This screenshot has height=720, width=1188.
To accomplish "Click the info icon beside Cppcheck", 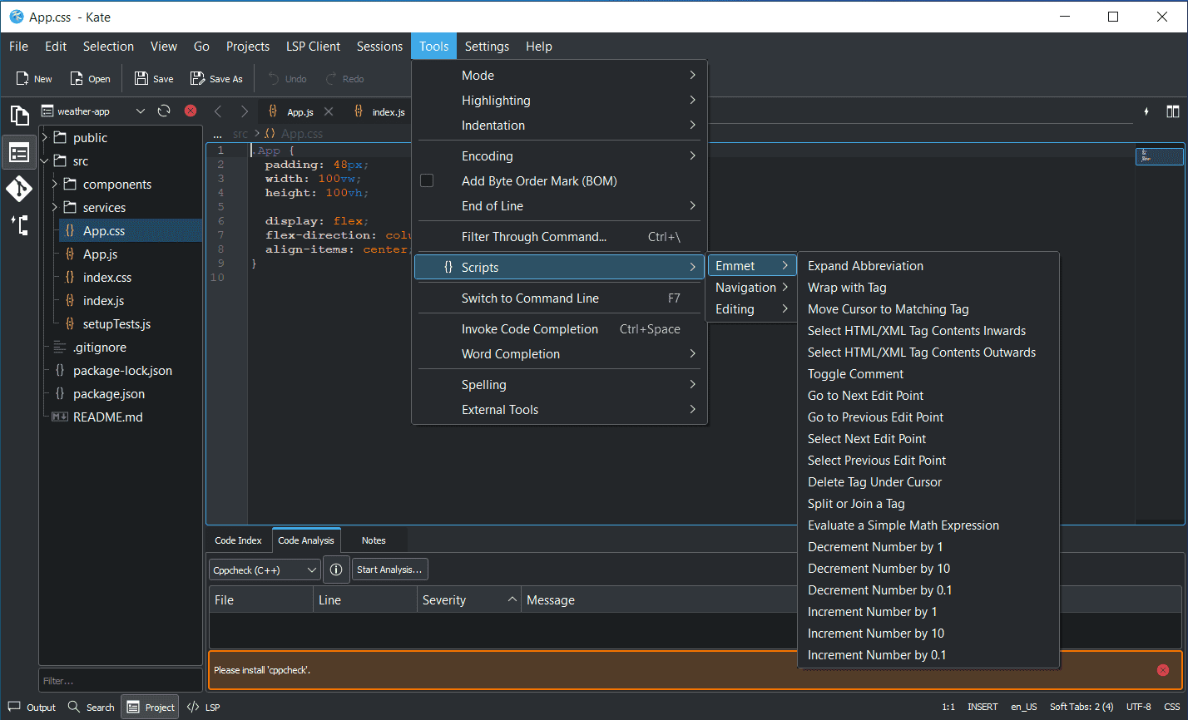I will (x=336, y=570).
